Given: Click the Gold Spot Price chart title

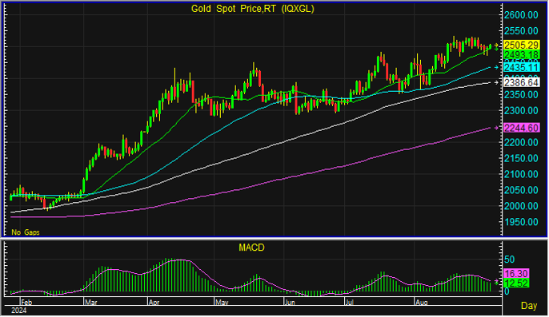Looking at the screenshot, I should [252, 9].
